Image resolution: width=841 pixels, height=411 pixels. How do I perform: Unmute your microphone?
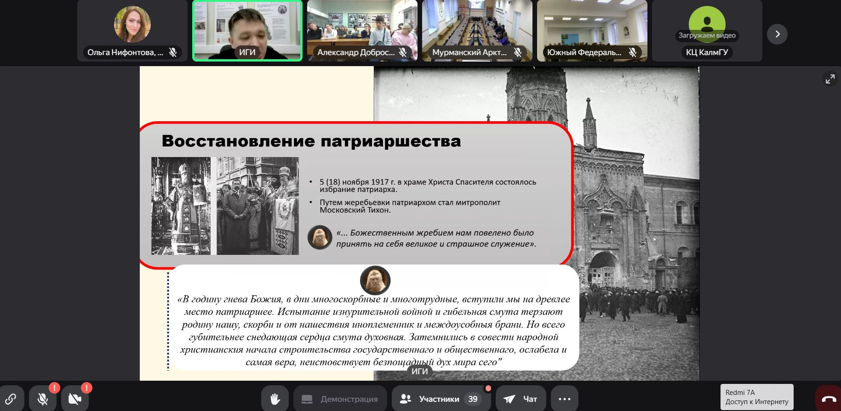(x=43, y=399)
